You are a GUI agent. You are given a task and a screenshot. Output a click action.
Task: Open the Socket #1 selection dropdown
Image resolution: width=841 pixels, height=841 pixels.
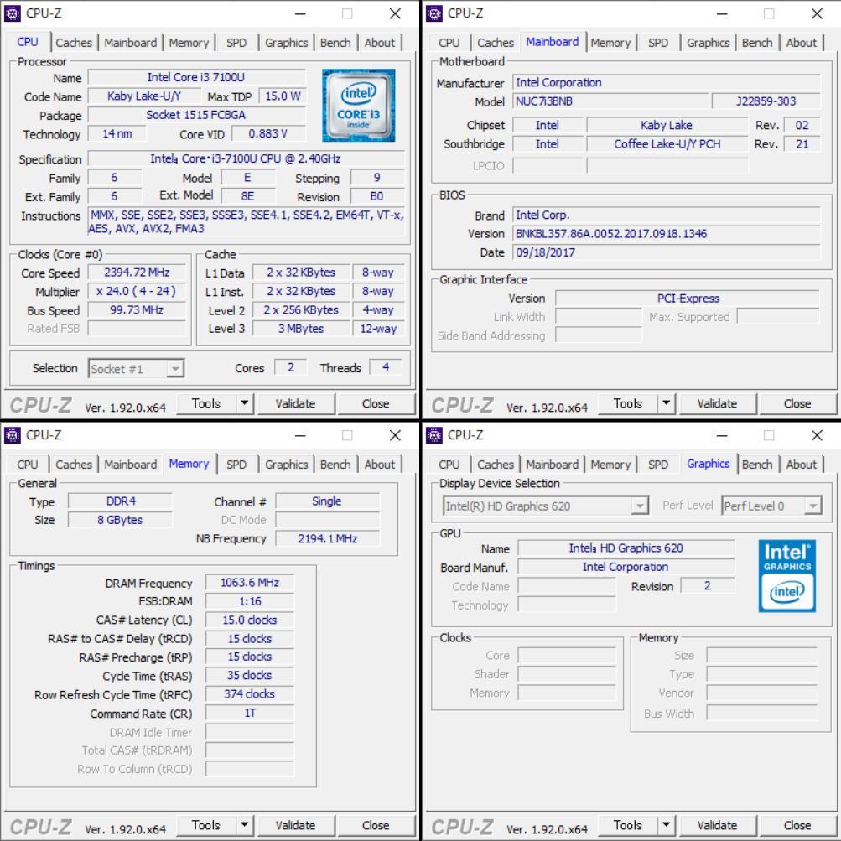pyautogui.click(x=135, y=368)
